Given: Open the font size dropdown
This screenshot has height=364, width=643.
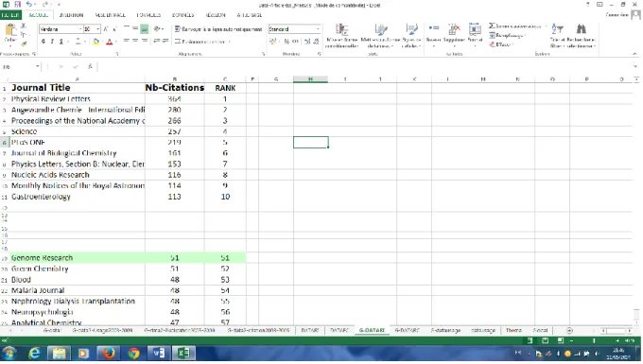Looking at the screenshot, I should pyautogui.click(x=97, y=29).
